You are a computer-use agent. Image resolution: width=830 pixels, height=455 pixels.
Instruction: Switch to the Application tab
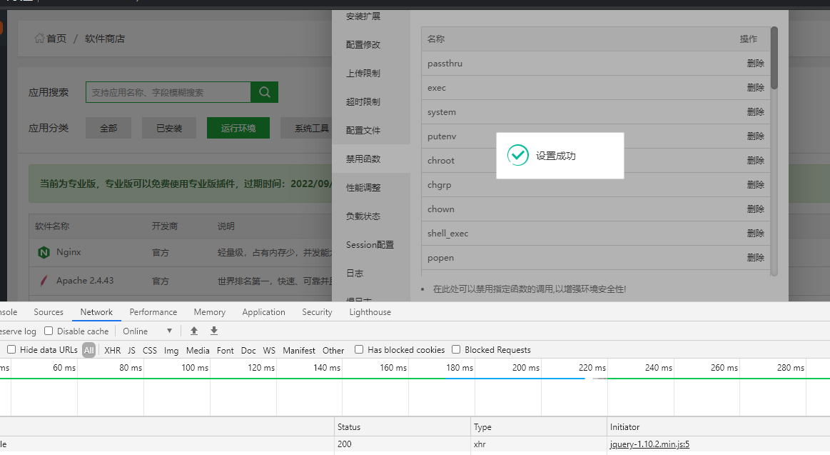(x=263, y=312)
